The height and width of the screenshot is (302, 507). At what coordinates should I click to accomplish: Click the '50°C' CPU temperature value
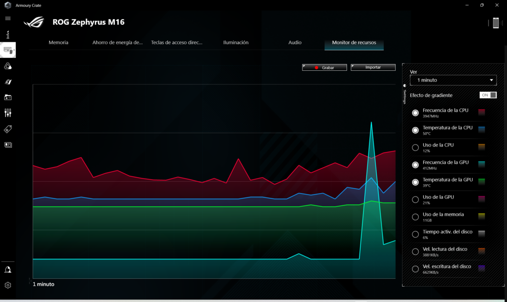pos(426,134)
